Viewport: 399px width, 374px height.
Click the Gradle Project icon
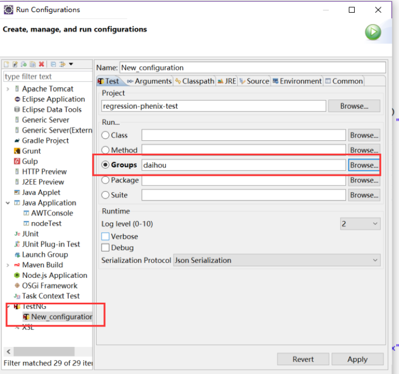point(17,141)
